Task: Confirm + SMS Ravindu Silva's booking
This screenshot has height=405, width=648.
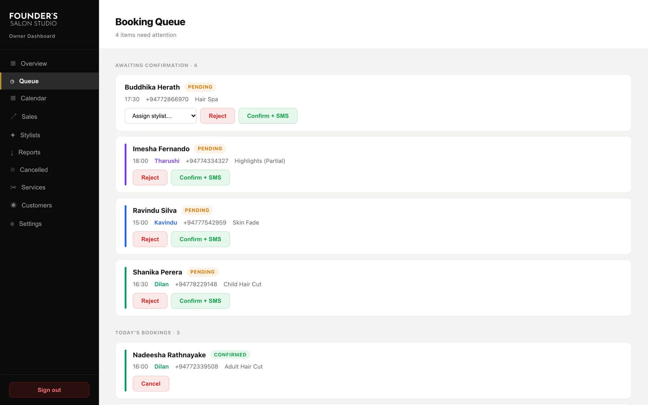Action: coord(200,239)
